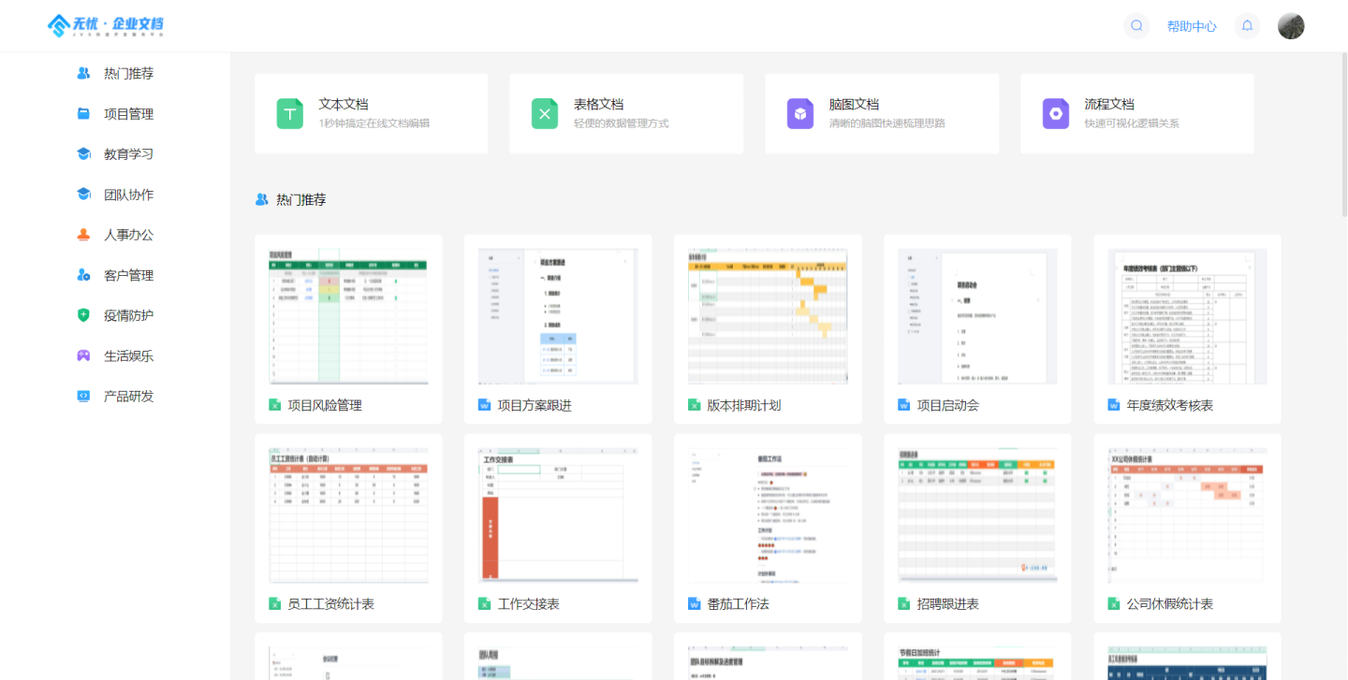Image resolution: width=1348 pixels, height=680 pixels.
Task: Create a new 流程文档
Action: pyautogui.click(x=1137, y=114)
